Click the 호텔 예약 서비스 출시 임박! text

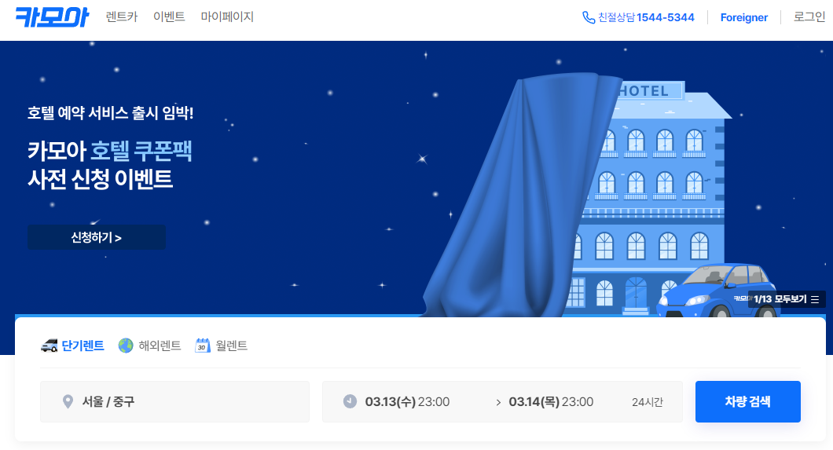tap(111, 112)
